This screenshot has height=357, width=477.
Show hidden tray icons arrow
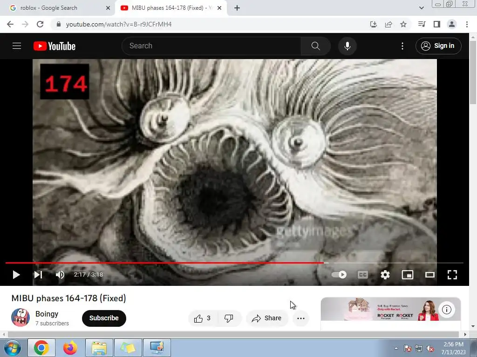[x=396, y=349]
